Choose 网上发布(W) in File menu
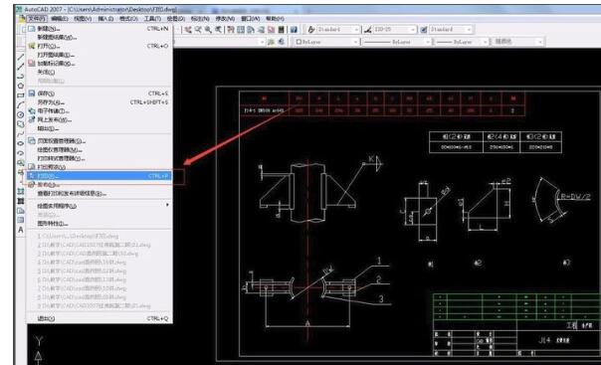601x365 pixels. pos(99,120)
